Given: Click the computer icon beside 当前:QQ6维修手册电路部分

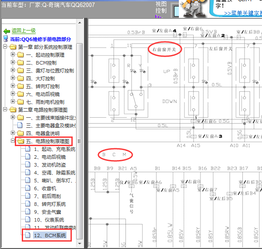Looking at the screenshot, I should [6, 38].
